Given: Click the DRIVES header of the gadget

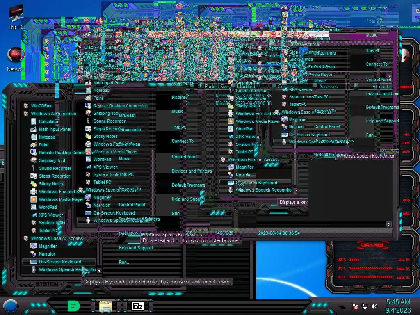Looking at the screenshot, I should click(372, 245).
